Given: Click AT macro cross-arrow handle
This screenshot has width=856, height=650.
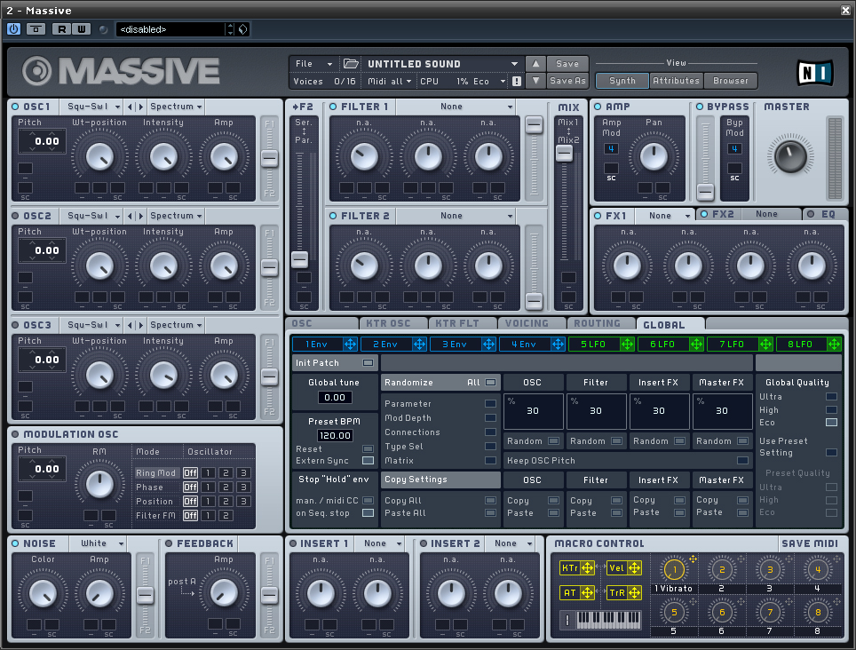Looking at the screenshot, I should 588,592.
